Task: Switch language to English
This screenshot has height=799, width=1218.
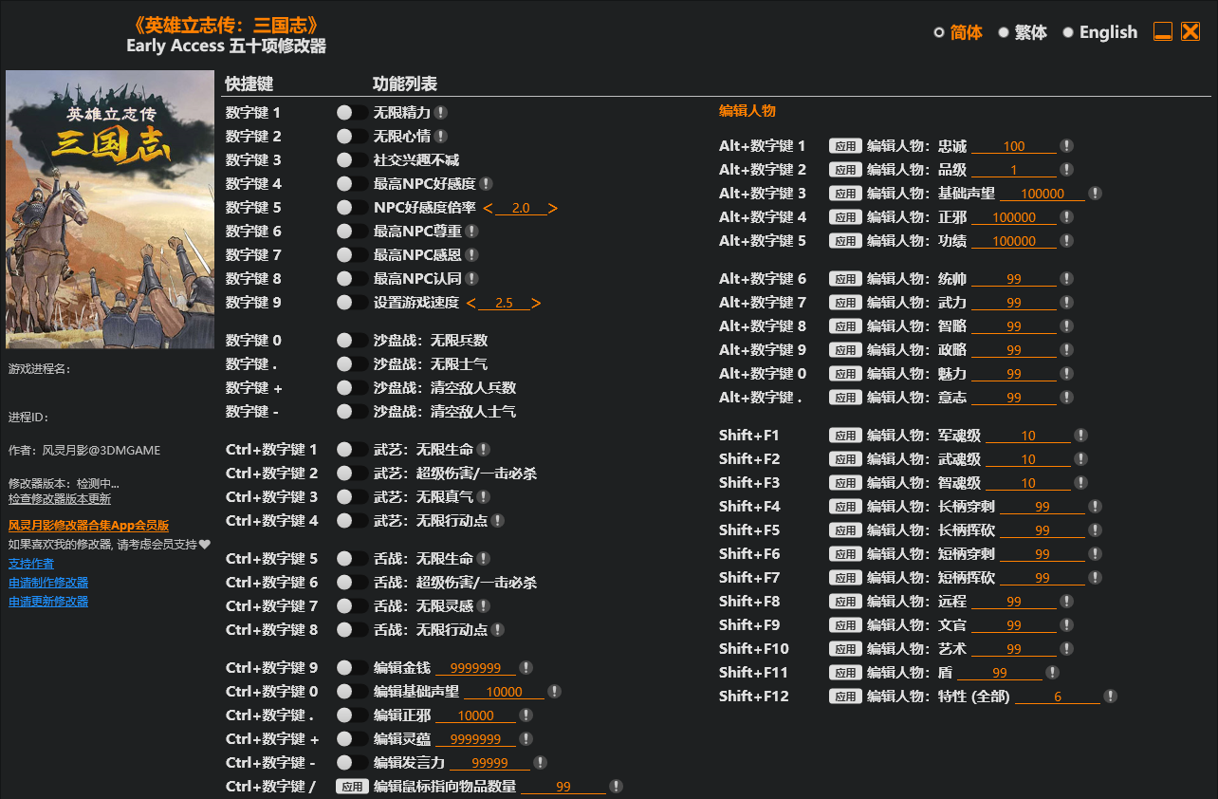Action: click(1098, 32)
